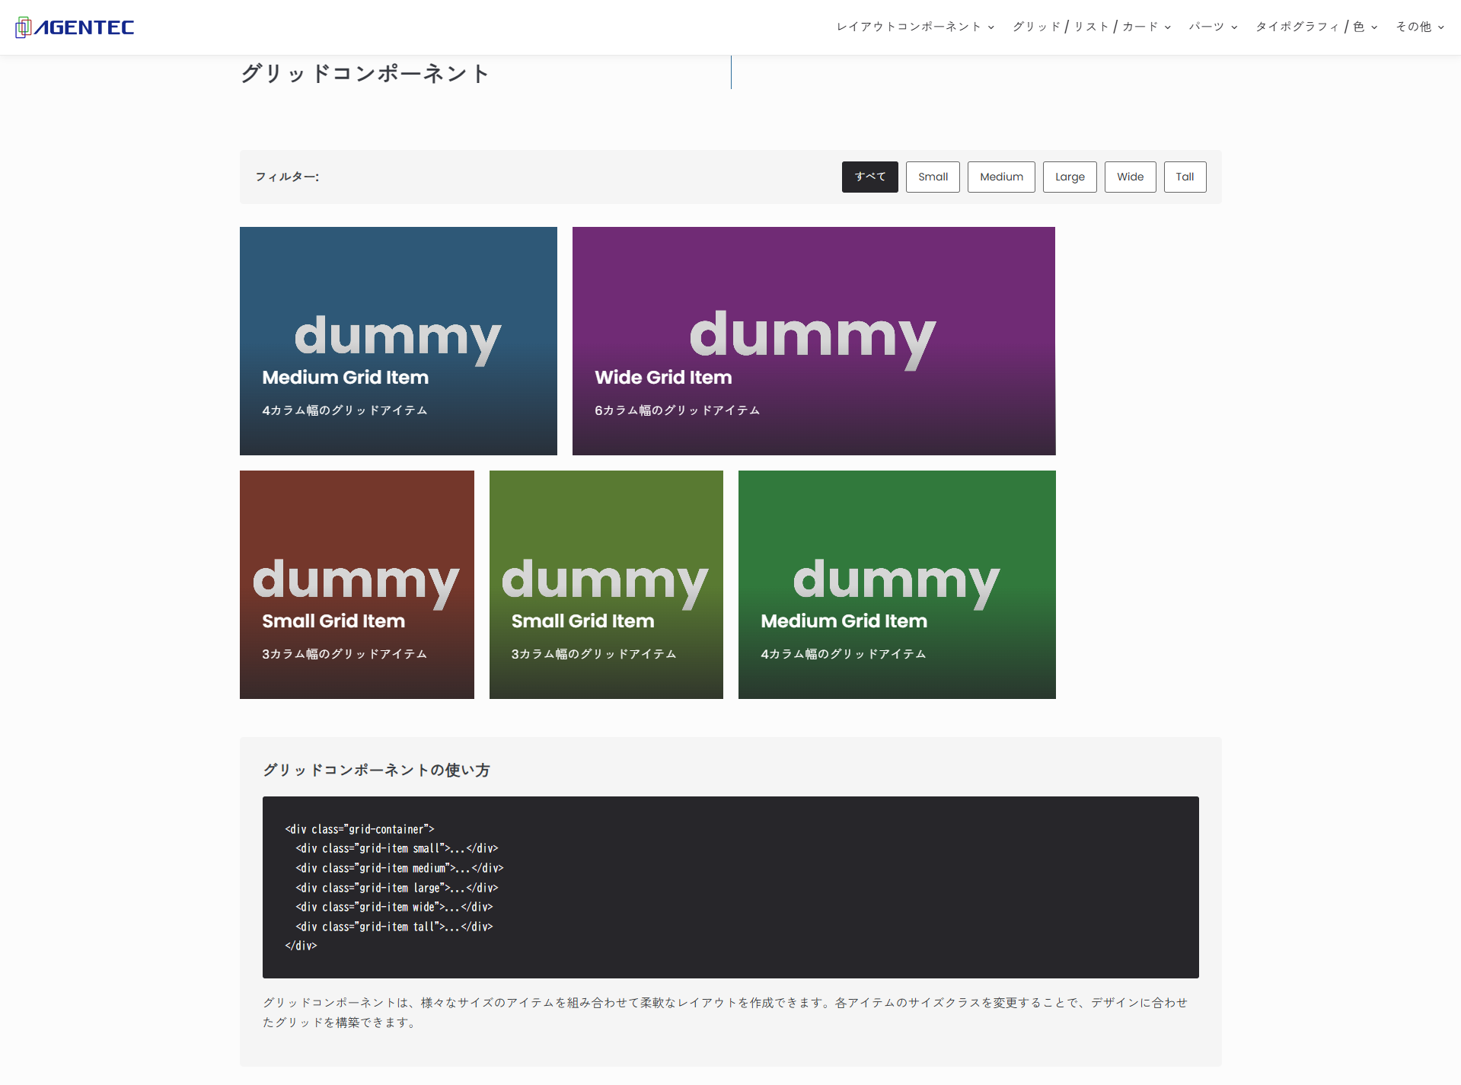Select the すべて filter button
1461x1085 pixels.
869,177
